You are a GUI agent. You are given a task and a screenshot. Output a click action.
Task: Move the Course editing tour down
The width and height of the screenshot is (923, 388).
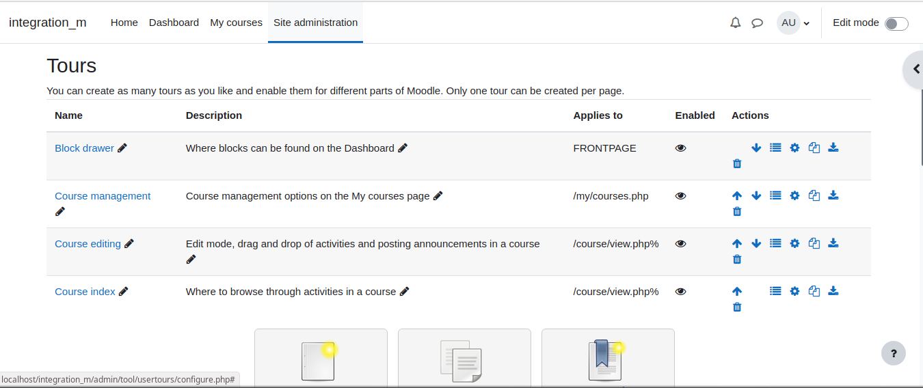point(756,243)
